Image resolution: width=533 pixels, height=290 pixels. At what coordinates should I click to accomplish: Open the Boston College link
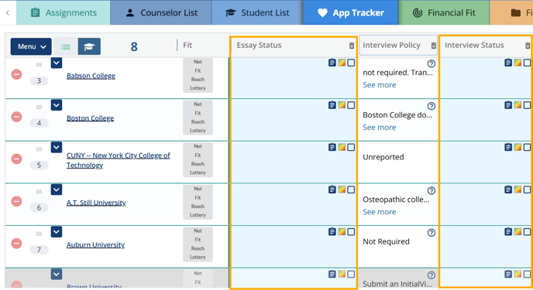pos(90,118)
